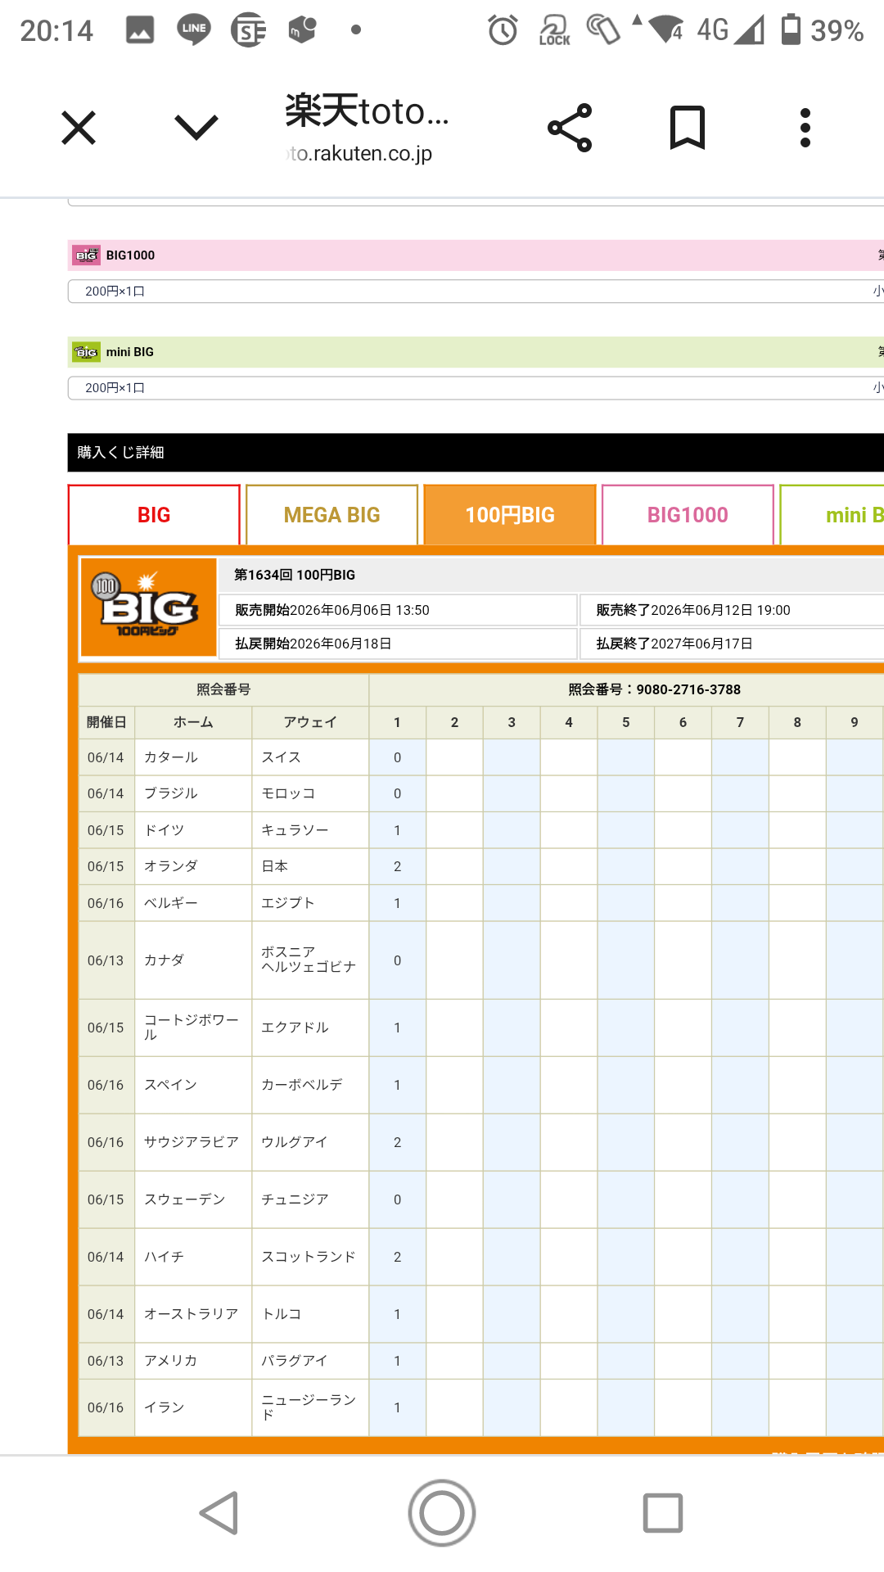The image size is (884, 1572).
Task: Tap the Android home navigation button
Action: [442, 1513]
